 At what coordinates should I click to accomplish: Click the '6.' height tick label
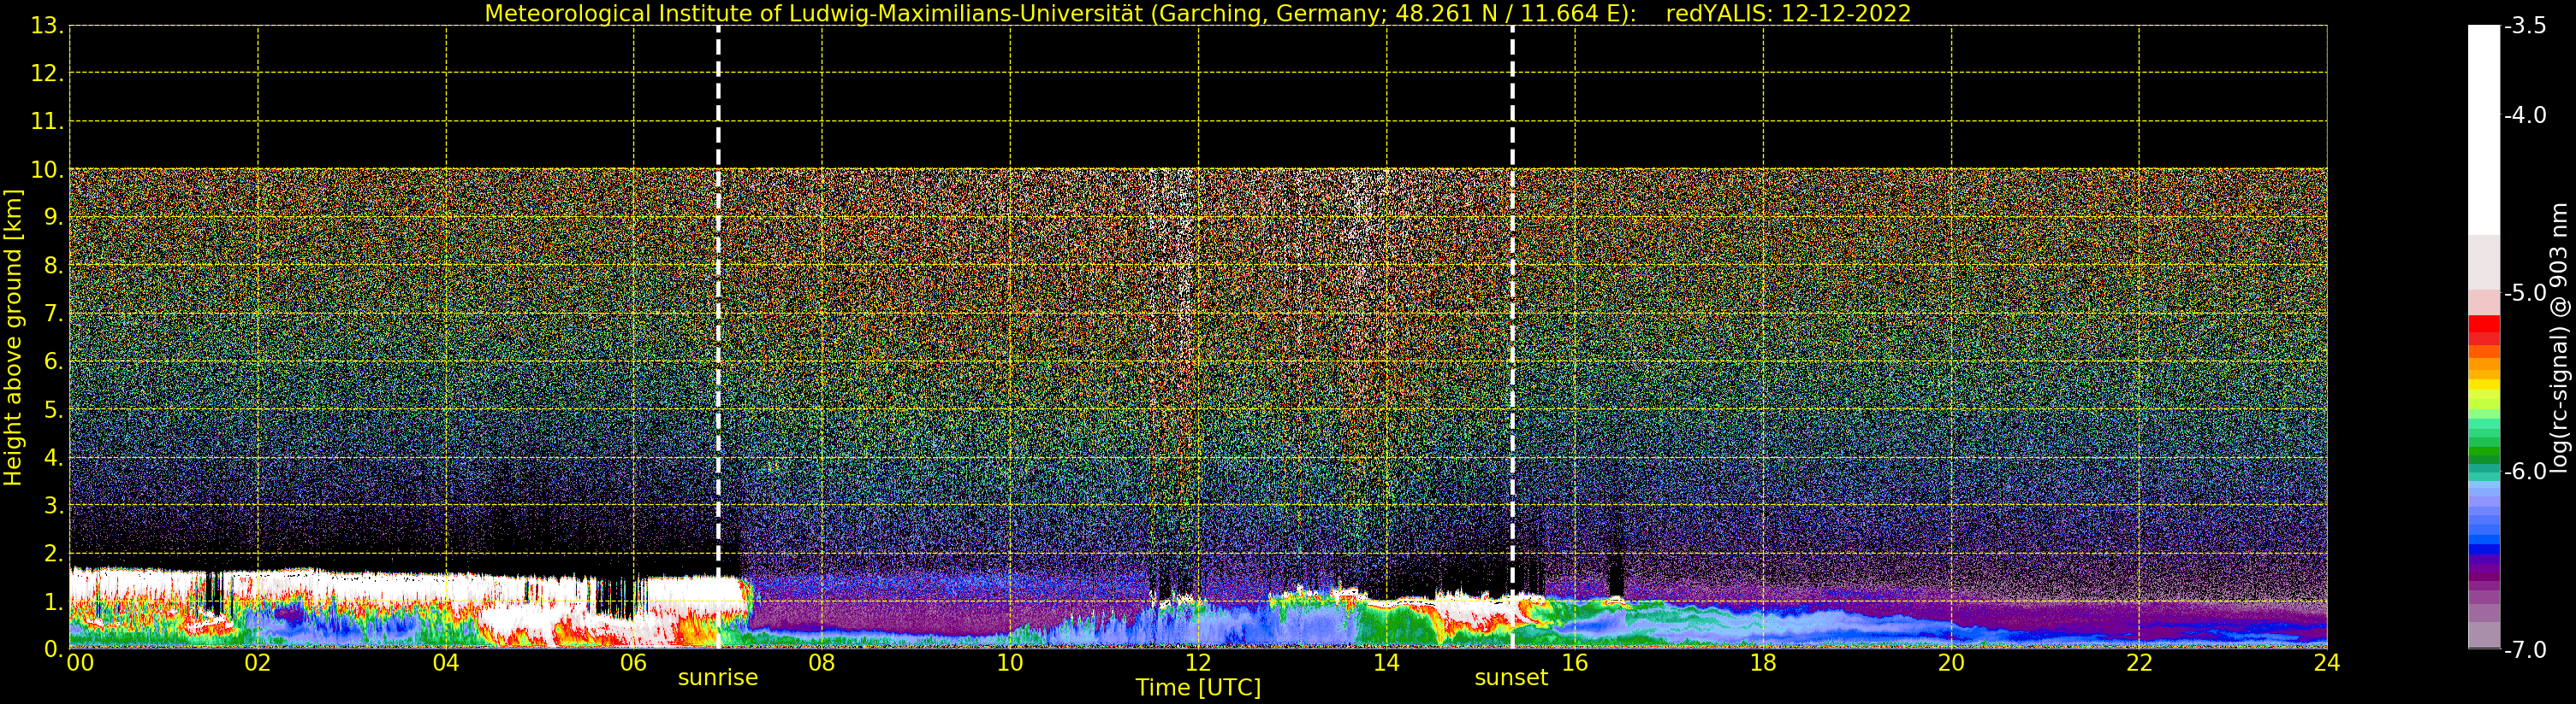click(54, 361)
